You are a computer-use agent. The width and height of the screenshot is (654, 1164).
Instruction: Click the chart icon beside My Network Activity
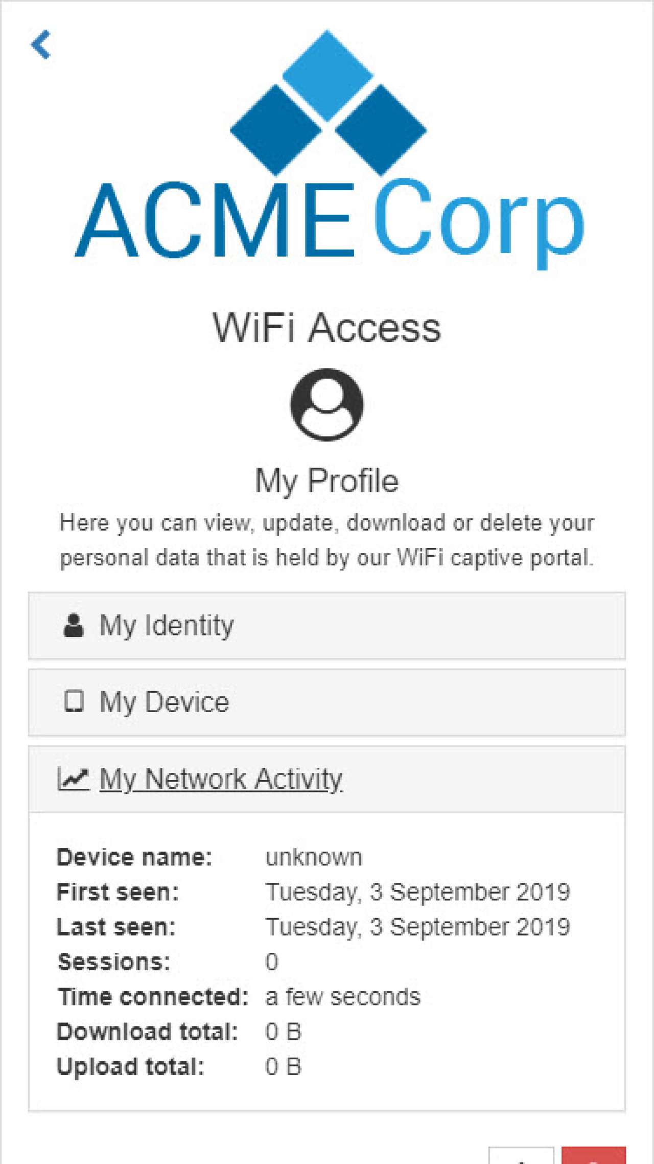pos(73,778)
